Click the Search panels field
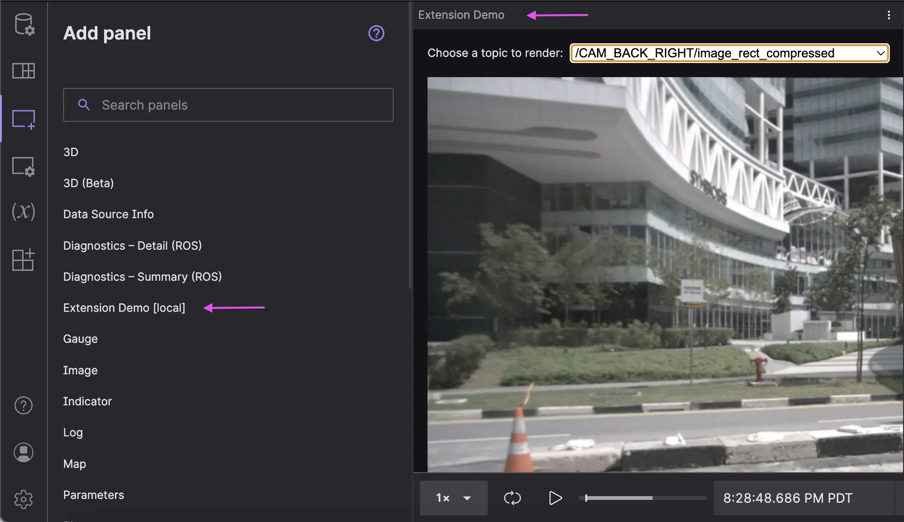 tap(228, 105)
